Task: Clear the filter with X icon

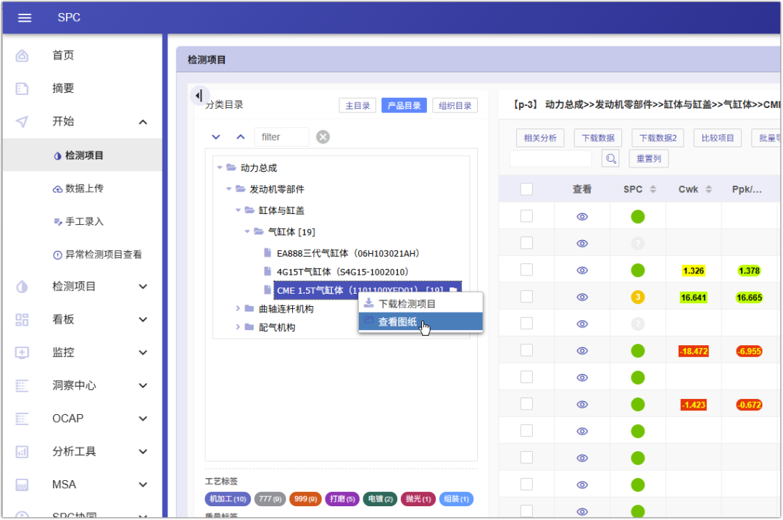Action: pos(323,137)
